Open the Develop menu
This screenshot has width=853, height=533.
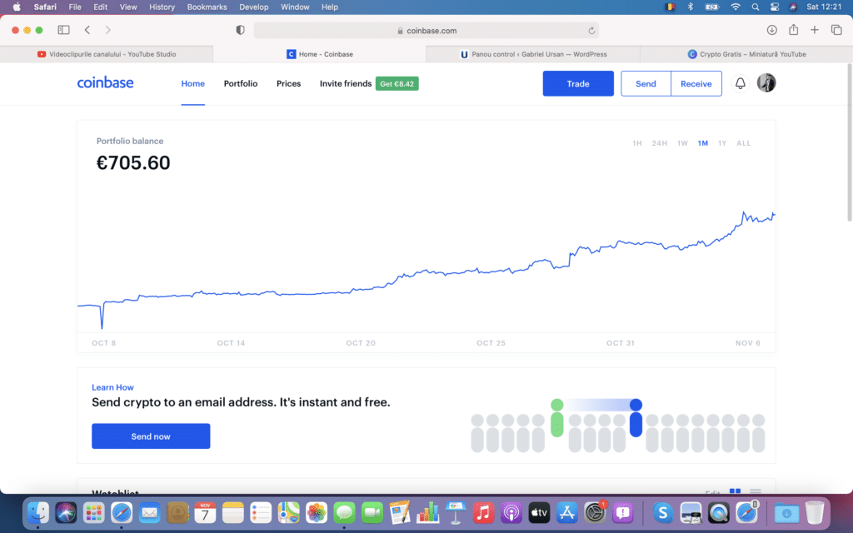point(253,7)
